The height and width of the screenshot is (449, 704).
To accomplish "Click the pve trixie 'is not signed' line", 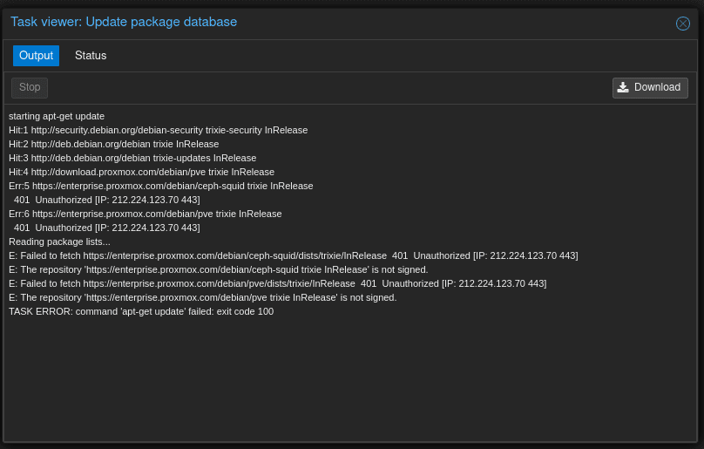I will coord(202,297).
